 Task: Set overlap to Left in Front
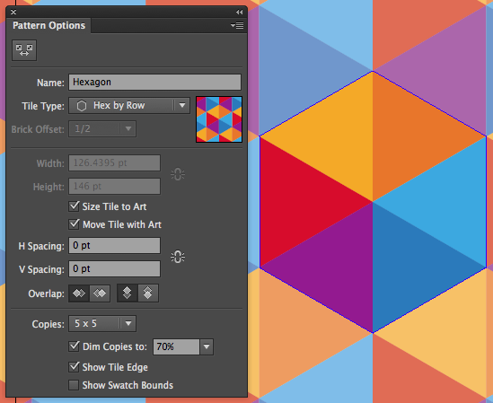click(79, 293)
